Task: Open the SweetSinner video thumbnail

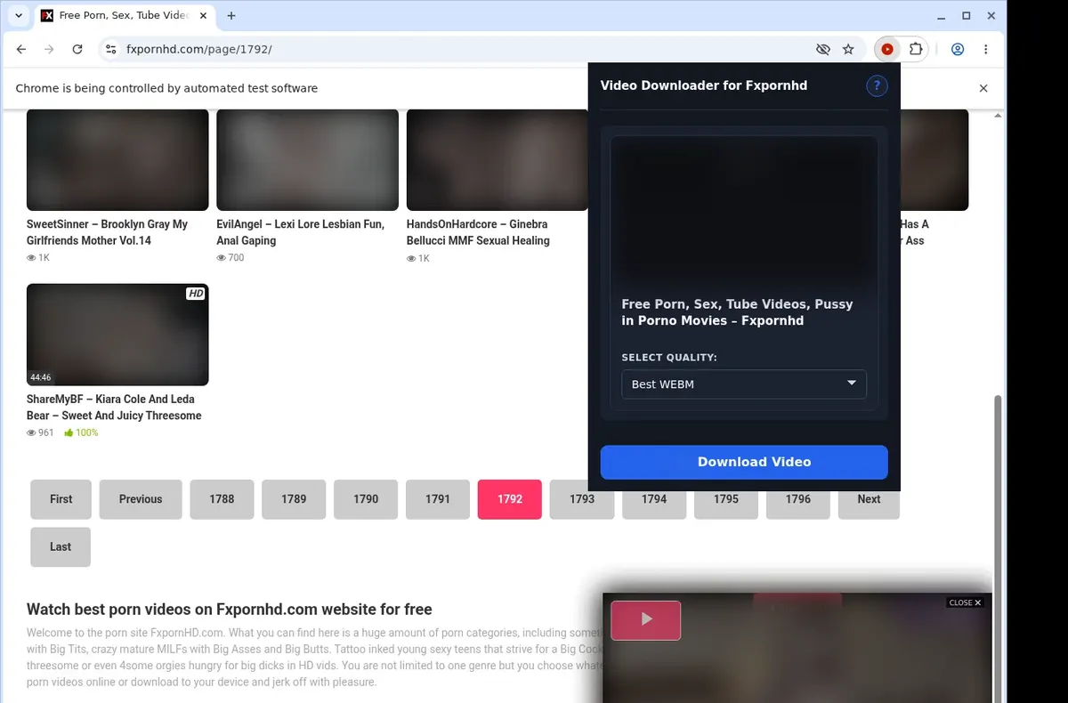Action: tap(117, 160)
